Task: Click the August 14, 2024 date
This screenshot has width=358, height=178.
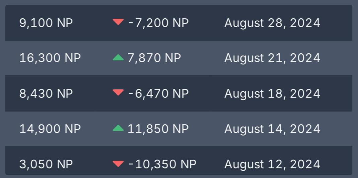Action: [272, 129]
